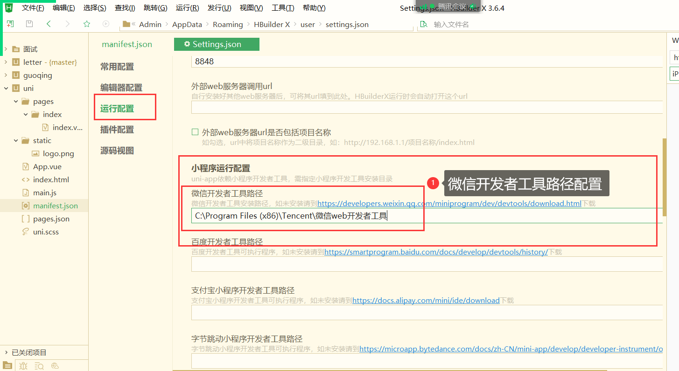This screenshot has height=371, width=679.
Task: Click the 面试 project folder icon
Action: point(16,49)
